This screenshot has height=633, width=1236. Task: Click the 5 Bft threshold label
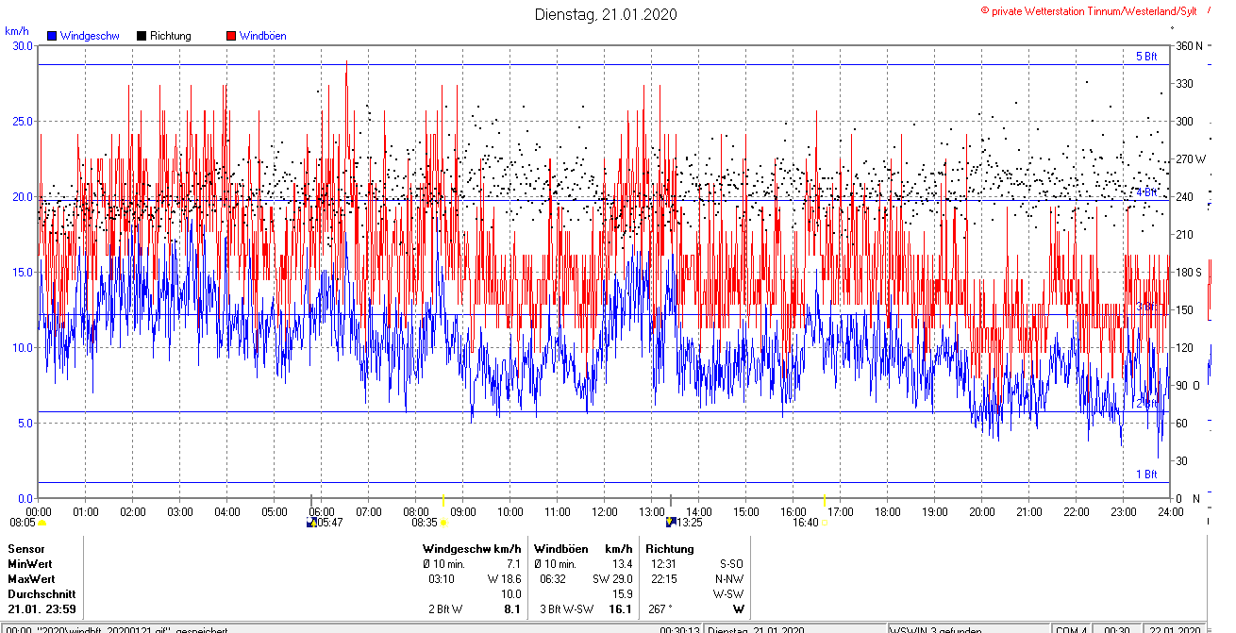pyautogui.click(x=1146, y=57)
